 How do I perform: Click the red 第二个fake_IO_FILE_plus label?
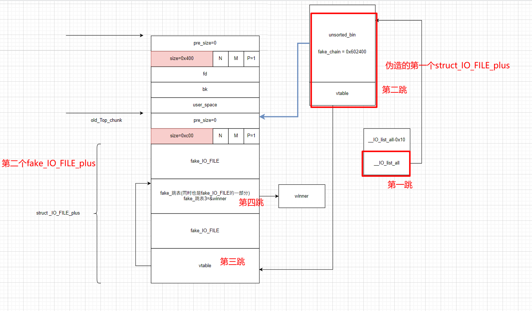pyautogui.click(x=49, y=163)
